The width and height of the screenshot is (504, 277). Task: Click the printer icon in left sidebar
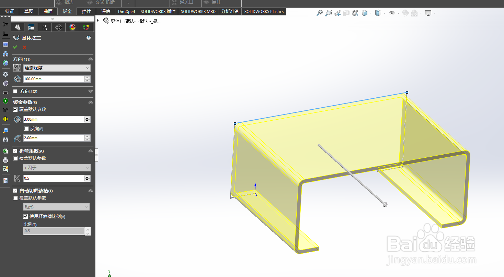5,160
